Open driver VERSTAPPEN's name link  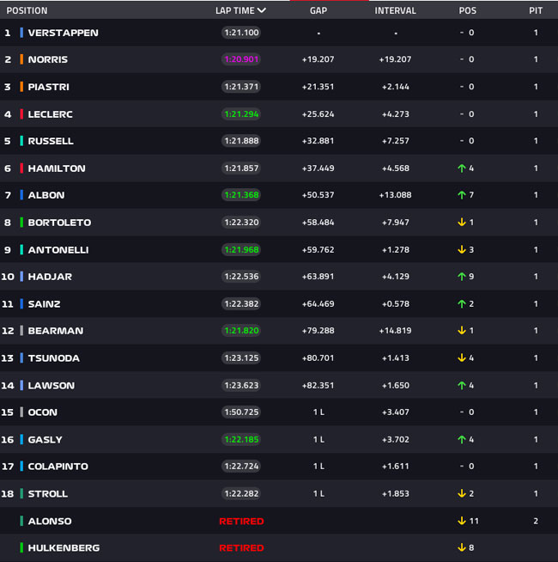tap(63, 33)
